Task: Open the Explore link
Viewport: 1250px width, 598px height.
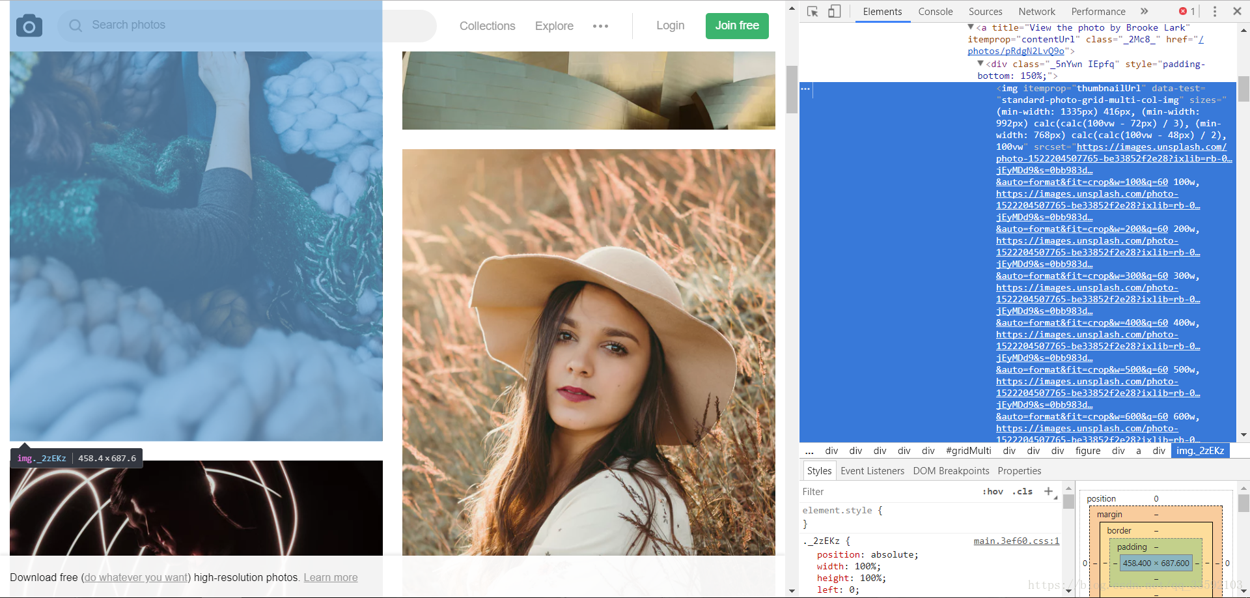Action: coord(554,26)
